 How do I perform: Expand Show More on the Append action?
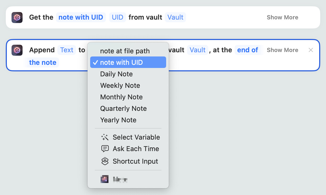(x=282, y=50)
